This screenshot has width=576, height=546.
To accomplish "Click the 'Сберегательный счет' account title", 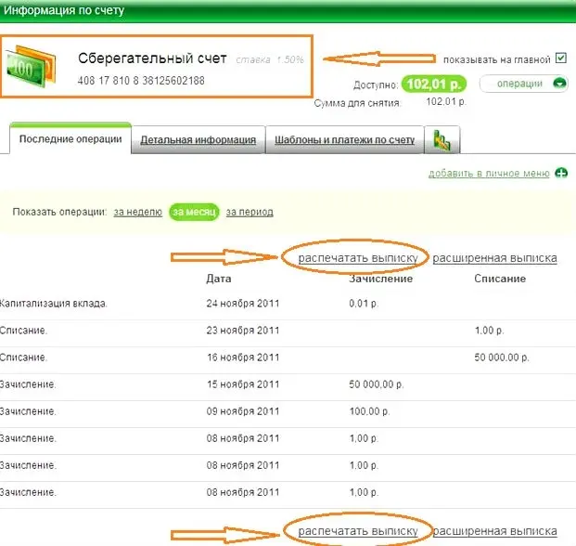I will (x=152, y=58).
